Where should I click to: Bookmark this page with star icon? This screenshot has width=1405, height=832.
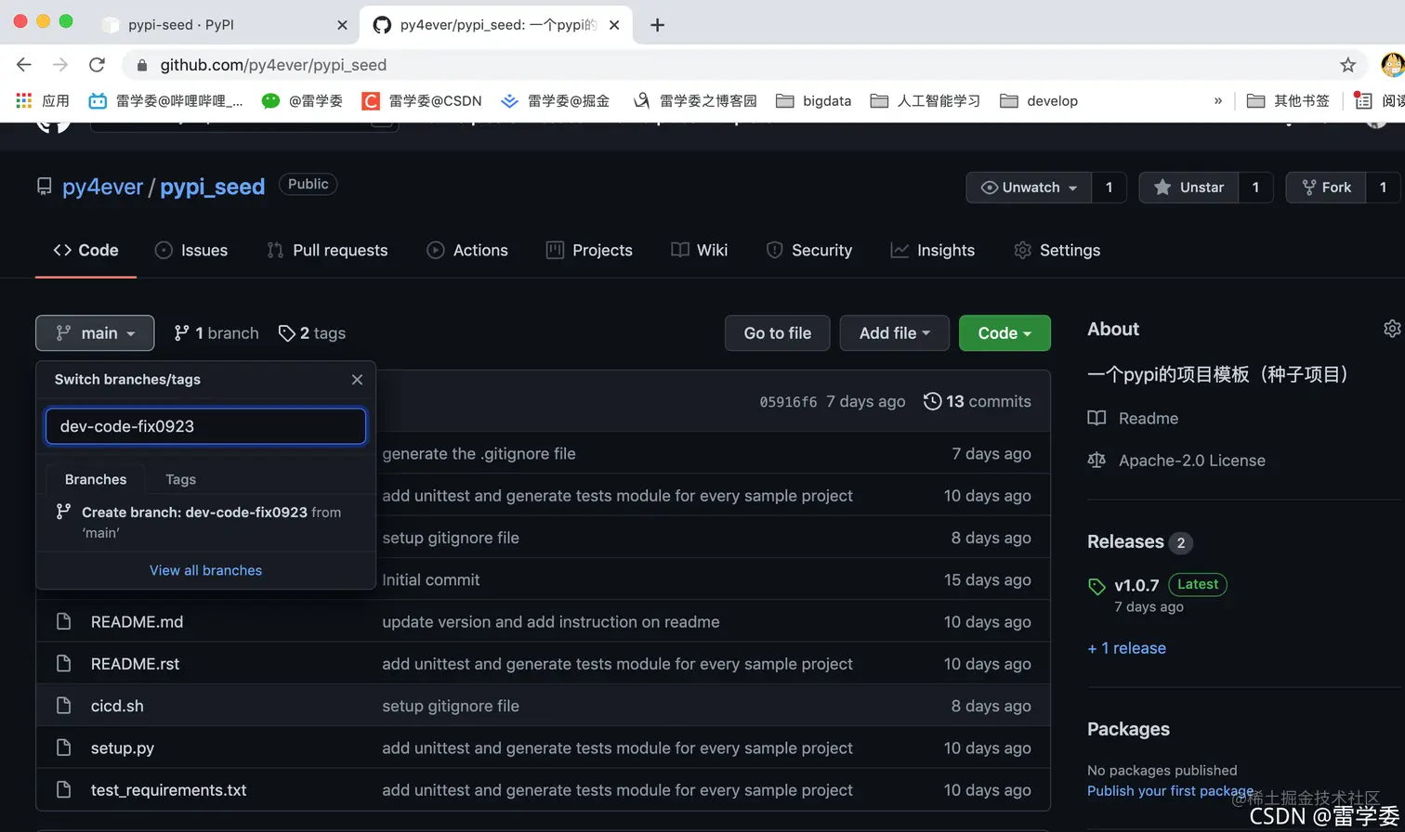[1347, 65]
